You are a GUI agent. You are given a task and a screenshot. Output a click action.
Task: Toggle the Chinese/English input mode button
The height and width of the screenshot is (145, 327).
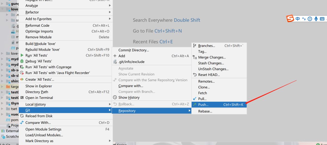[298, 19]
